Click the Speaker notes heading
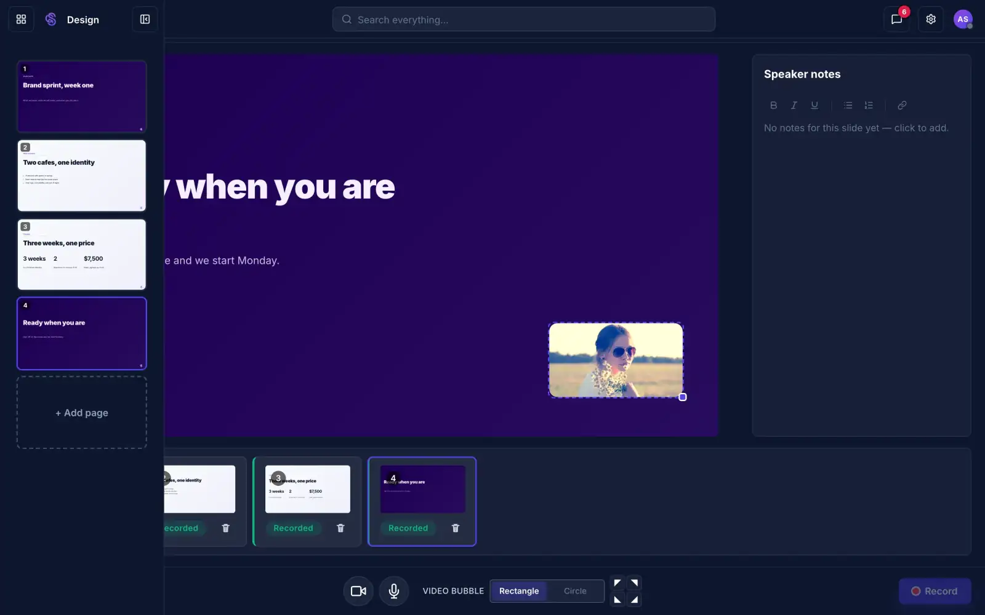The width and height of the screenshot is (985, 615). click(802, 74)
